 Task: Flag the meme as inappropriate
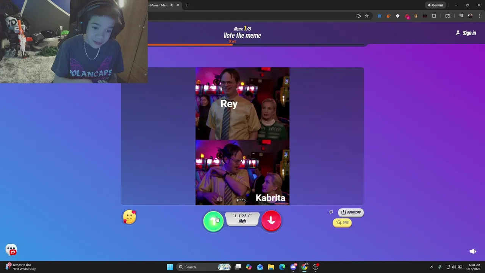point(331,212)
